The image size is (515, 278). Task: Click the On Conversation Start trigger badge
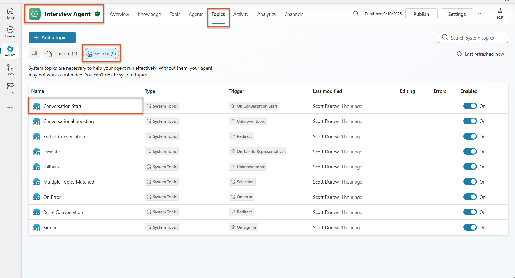pos(254,106)
